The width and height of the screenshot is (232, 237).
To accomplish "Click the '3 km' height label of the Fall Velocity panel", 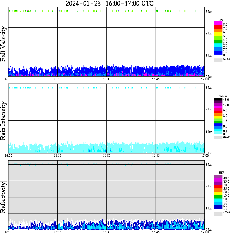I will [x=209, y=12].
